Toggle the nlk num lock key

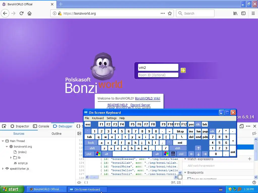pos(212,131)
